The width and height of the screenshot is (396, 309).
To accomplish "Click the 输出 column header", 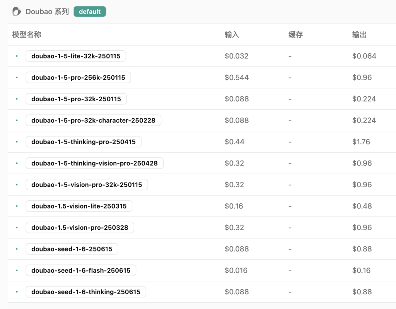I will click(359, 35).
